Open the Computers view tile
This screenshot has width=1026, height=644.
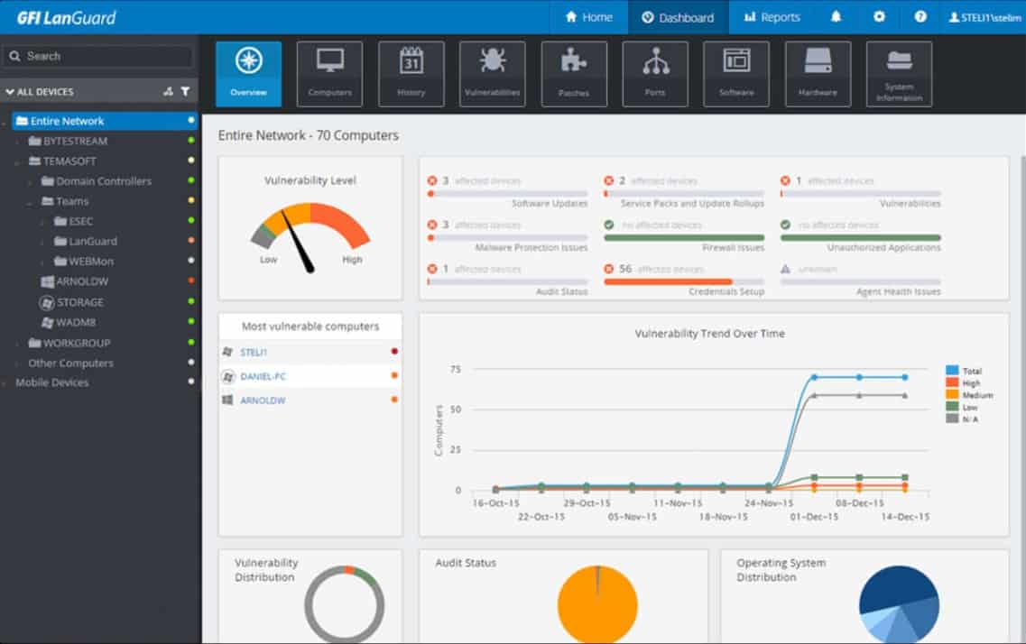click(x=329, y=74)
